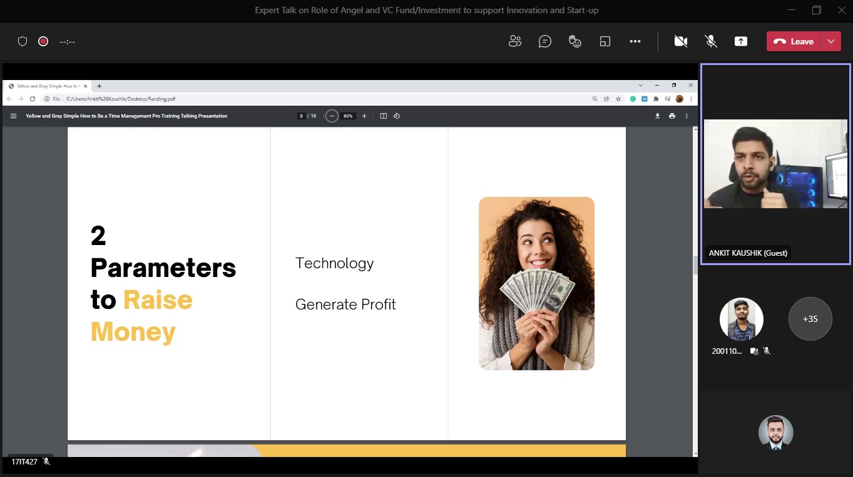Open the rooms icon in toolbar
The height and width of the screenshot is (477, 853).
click(605, 41)
